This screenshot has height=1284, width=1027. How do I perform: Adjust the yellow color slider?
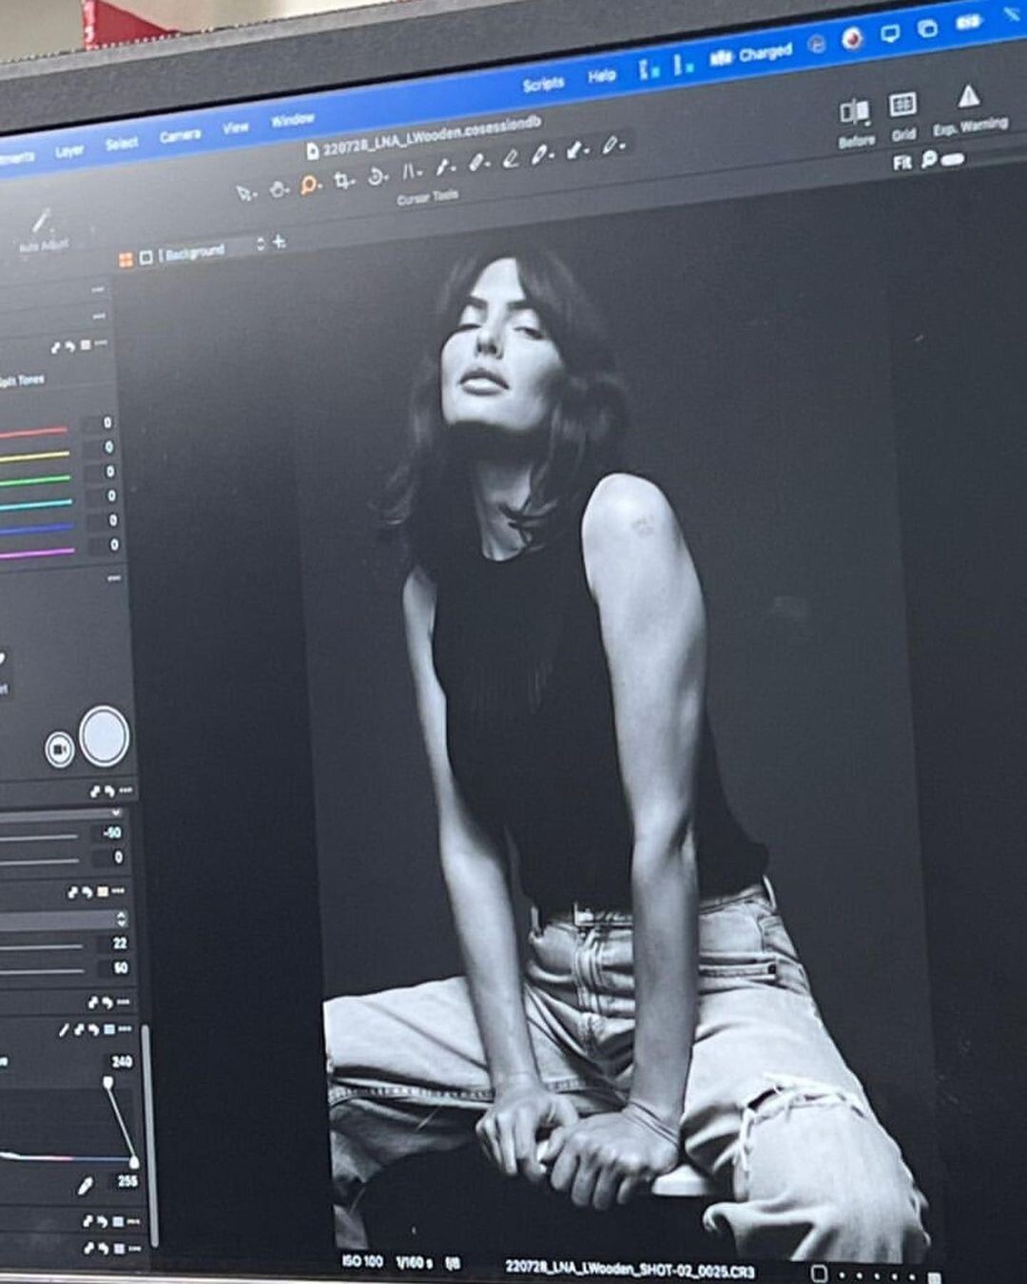(36, 457)
